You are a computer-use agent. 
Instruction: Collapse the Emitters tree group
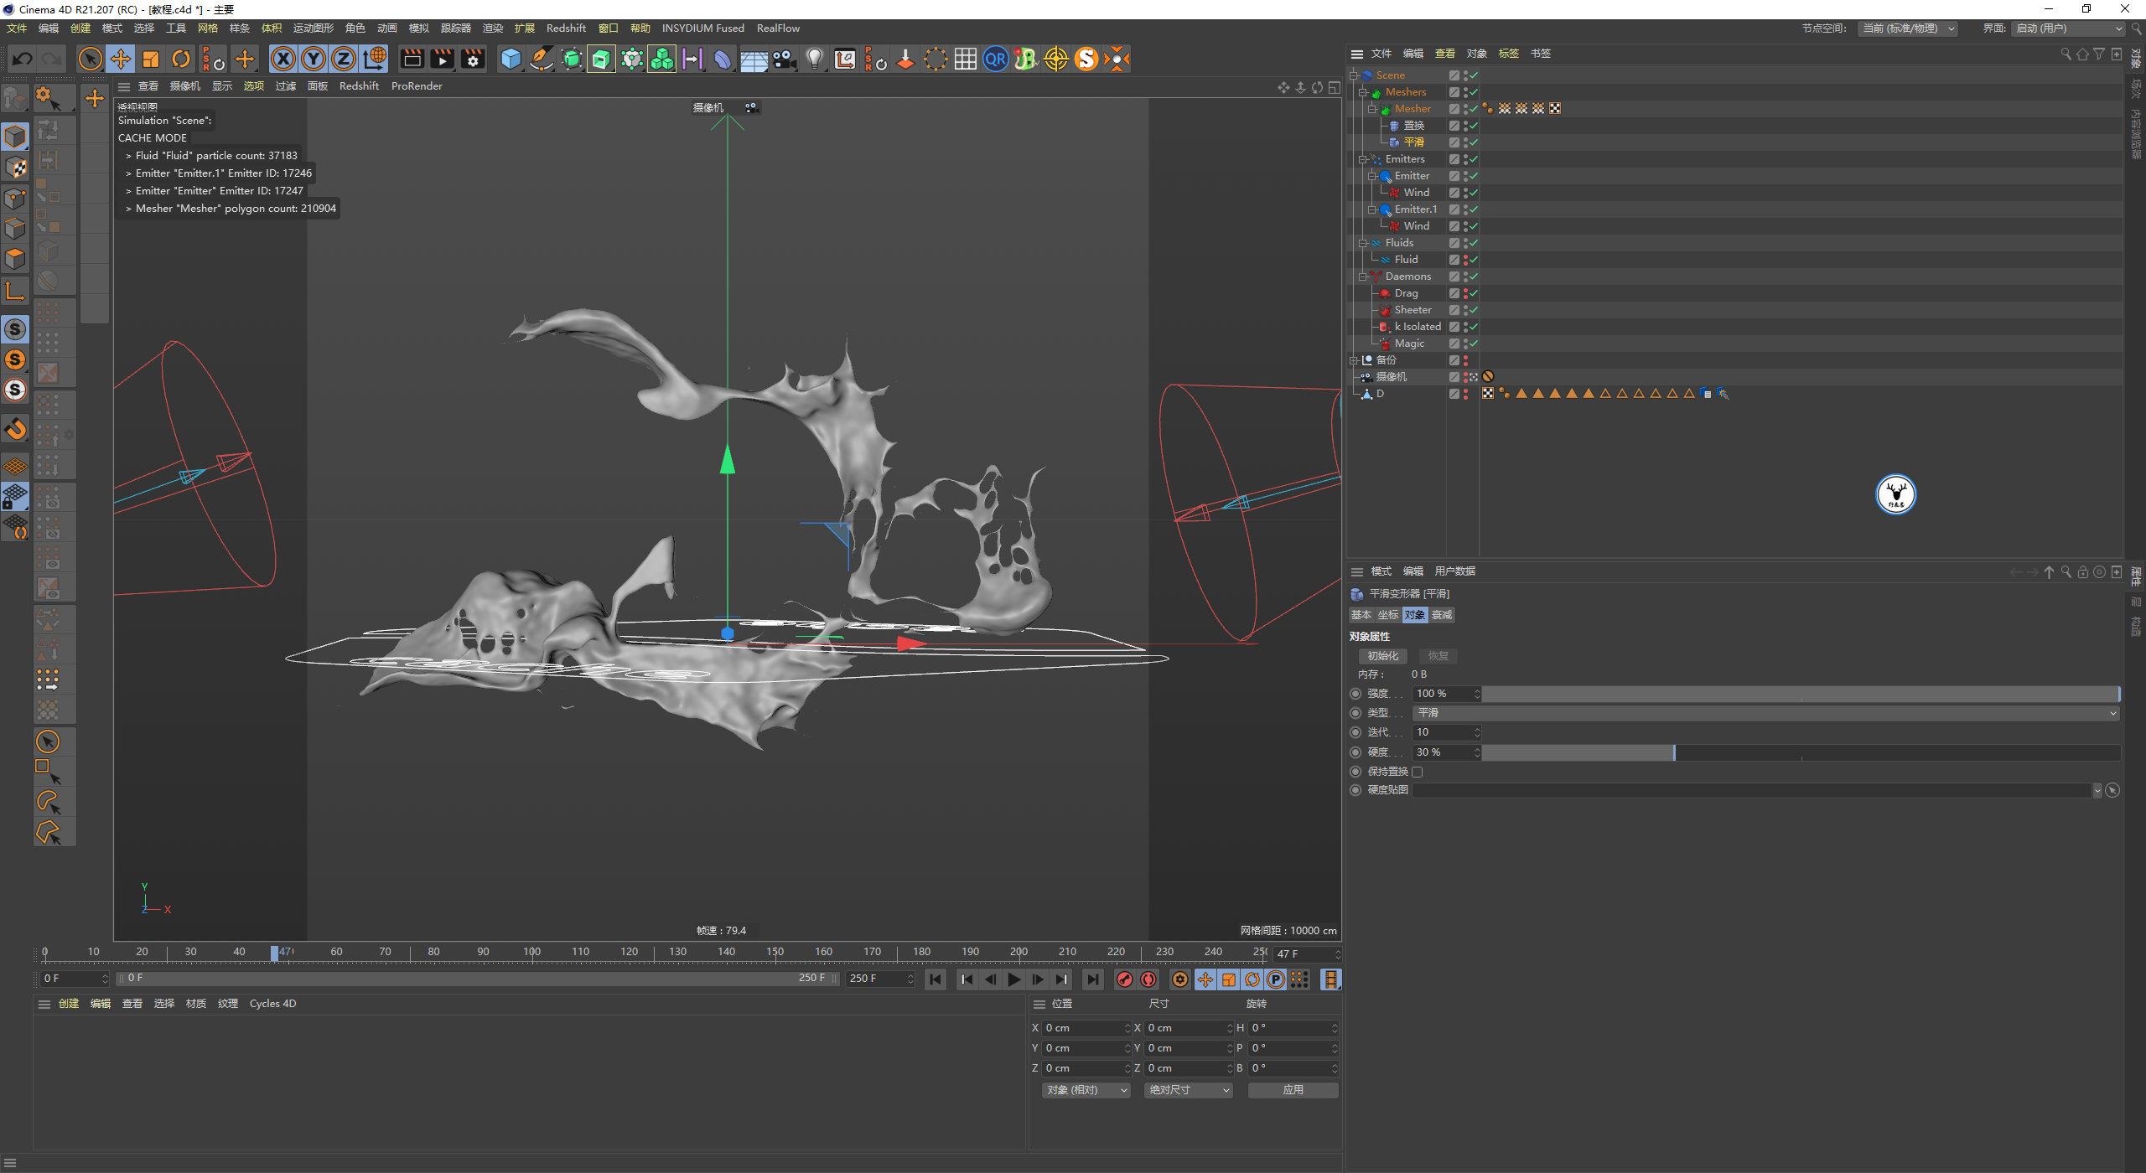click(1363, 159)
